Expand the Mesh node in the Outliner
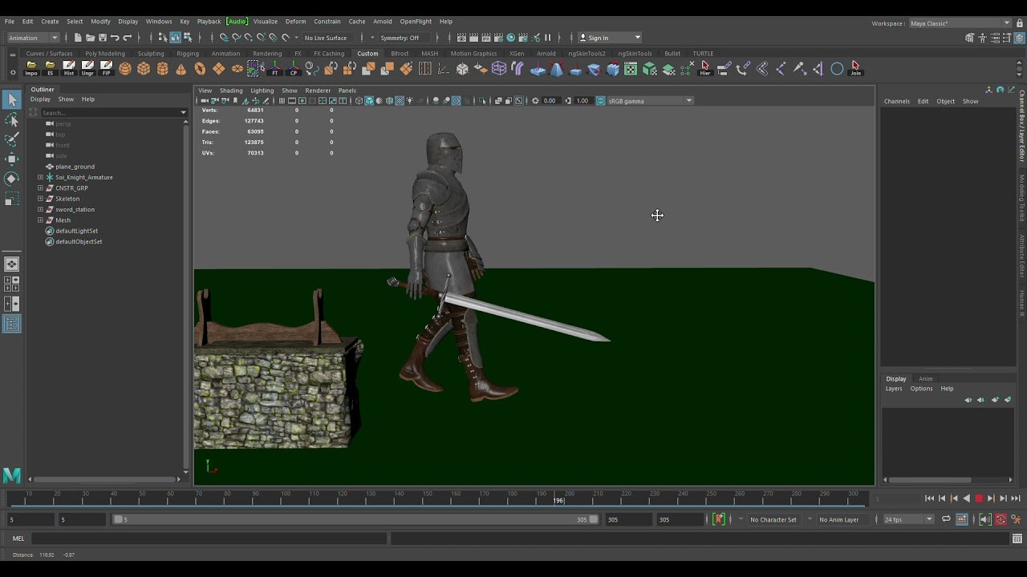Image resolution: width=1027 pixels, height=577 pixels. pyautogui.click(x=40, y=220)
